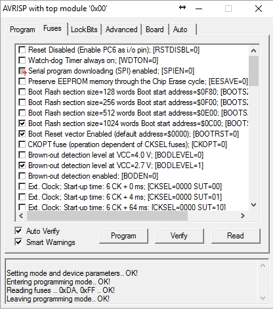The image size is (273, 310).
Task: Switch to the Board tab
Action: 155,30
